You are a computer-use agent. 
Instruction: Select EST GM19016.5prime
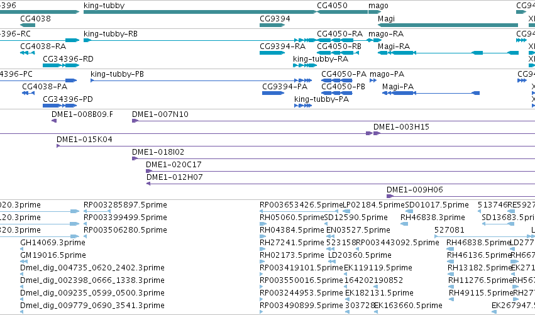click(x=24, y=262)
